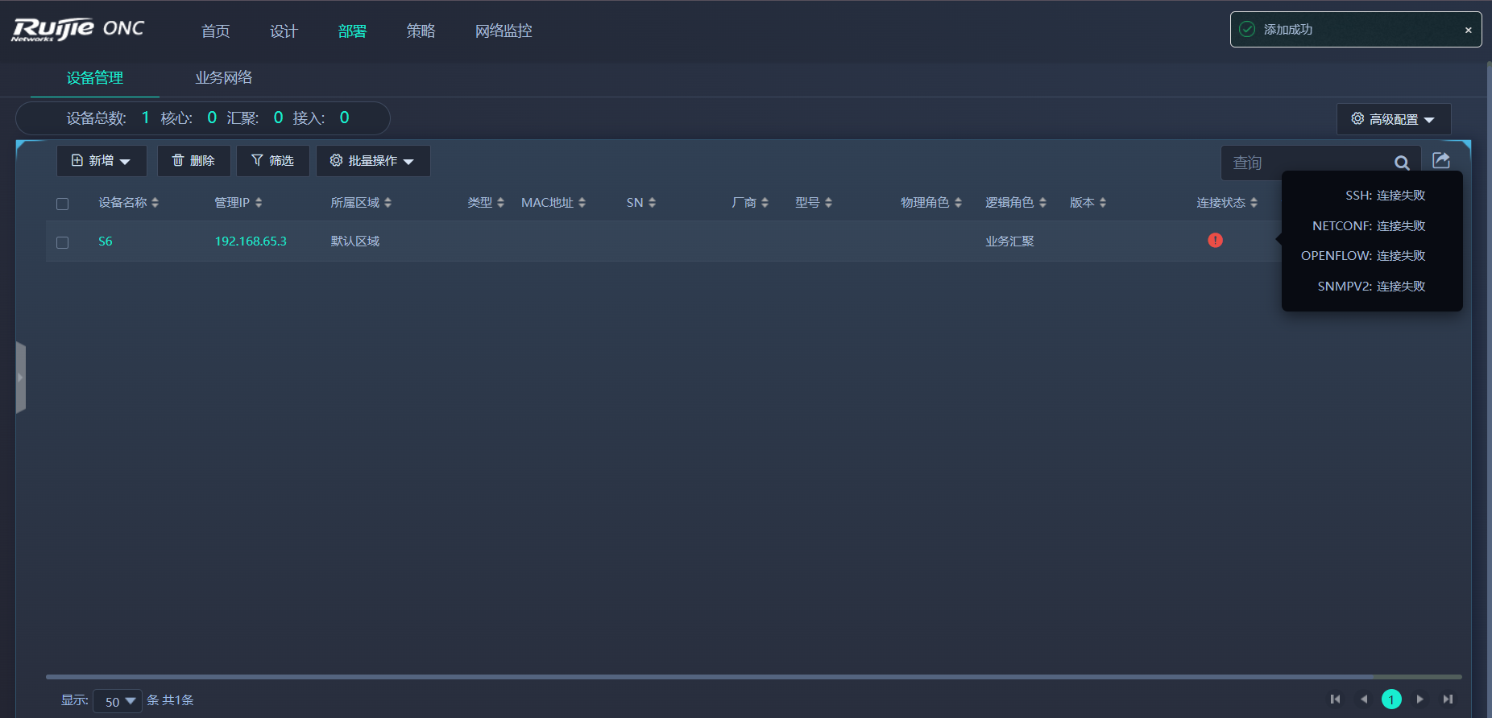Switch to the 设备管理 tab
The image size is (1492, 718).
point(94,78)
